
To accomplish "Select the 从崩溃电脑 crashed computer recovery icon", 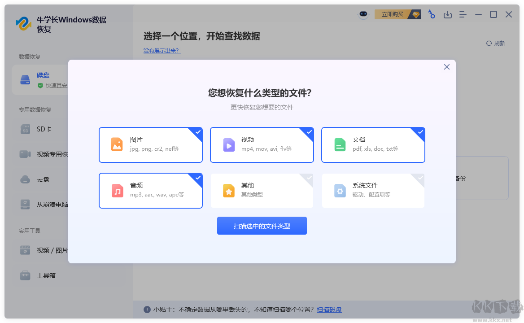I will [x=26, y=204].
